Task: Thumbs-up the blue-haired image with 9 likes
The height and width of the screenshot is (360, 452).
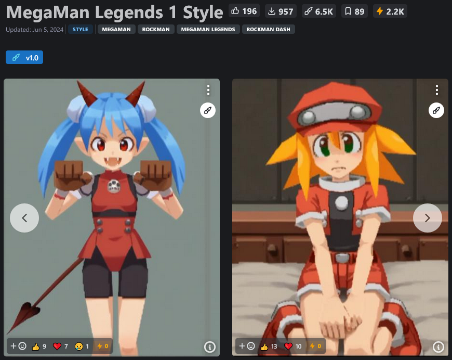Action: click(39, 346)
